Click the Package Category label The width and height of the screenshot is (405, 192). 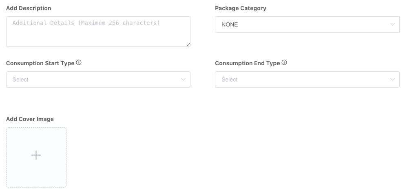pyautogui.click(x=241, y=8)
